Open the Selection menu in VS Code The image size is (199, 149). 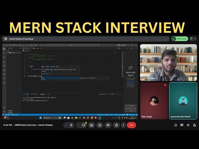(15, 45)
